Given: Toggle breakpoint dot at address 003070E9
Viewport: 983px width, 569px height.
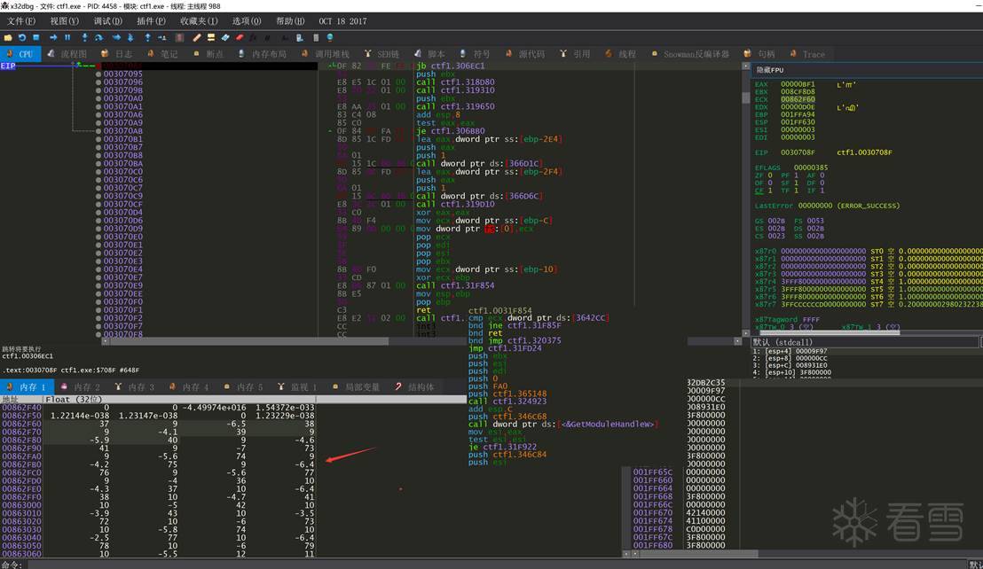Looking at the screenshot, I should 98,285.
